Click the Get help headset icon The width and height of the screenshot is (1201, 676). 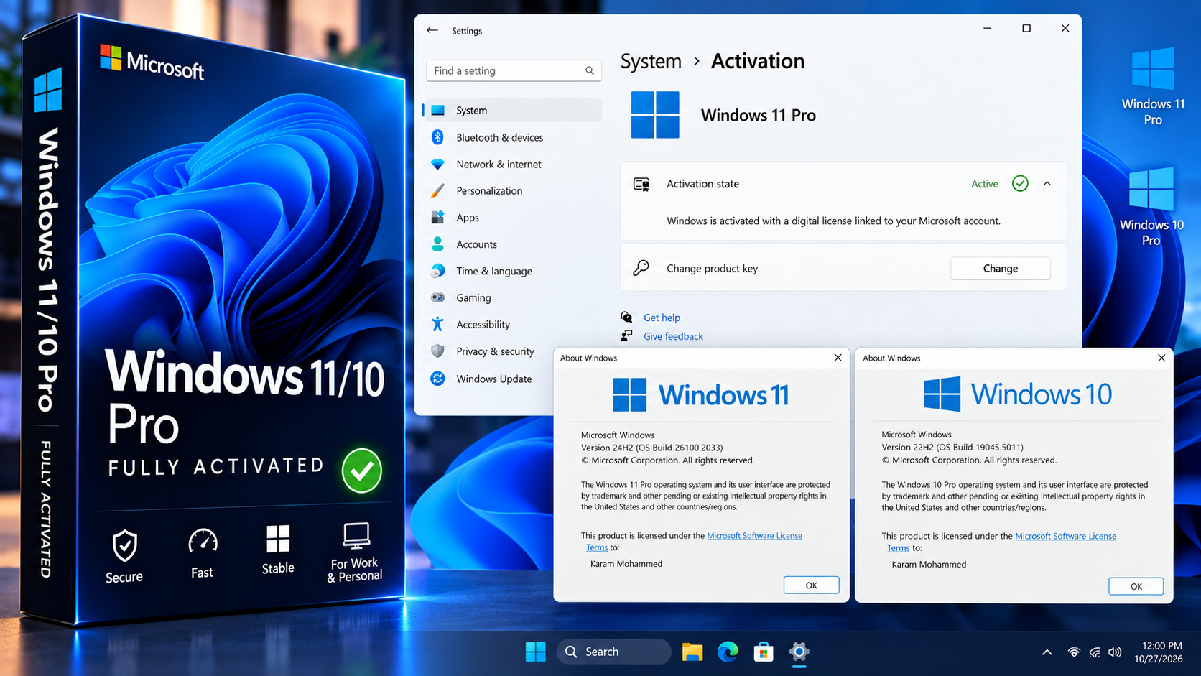point(626,317)
